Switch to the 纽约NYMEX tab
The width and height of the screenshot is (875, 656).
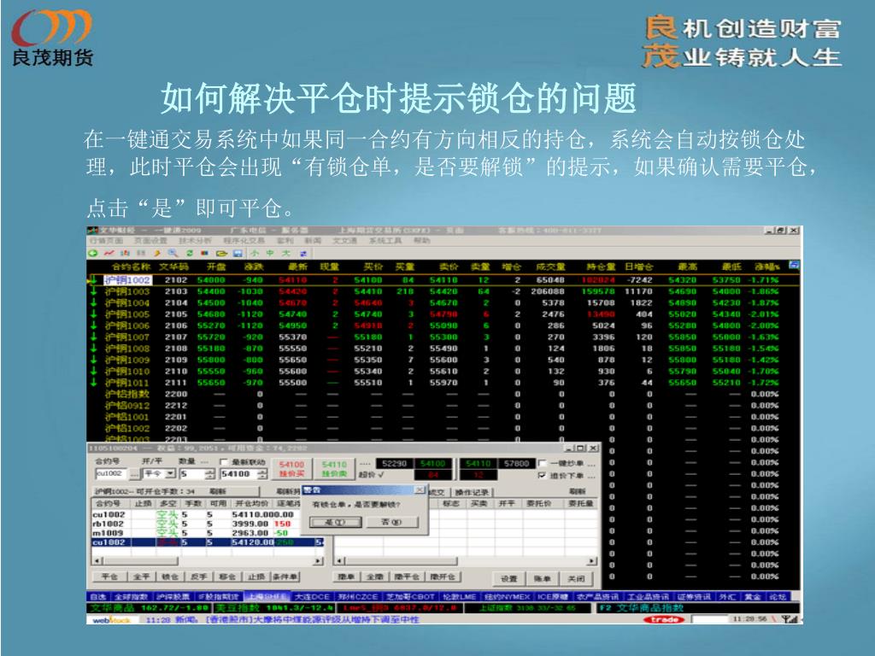pos(507,597)
